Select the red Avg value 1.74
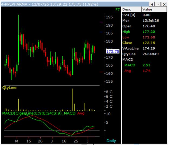Screen dimensions: 169x145 coord(147,71)
